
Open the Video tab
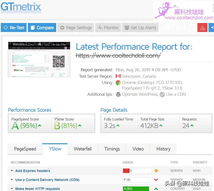point(138,149)
